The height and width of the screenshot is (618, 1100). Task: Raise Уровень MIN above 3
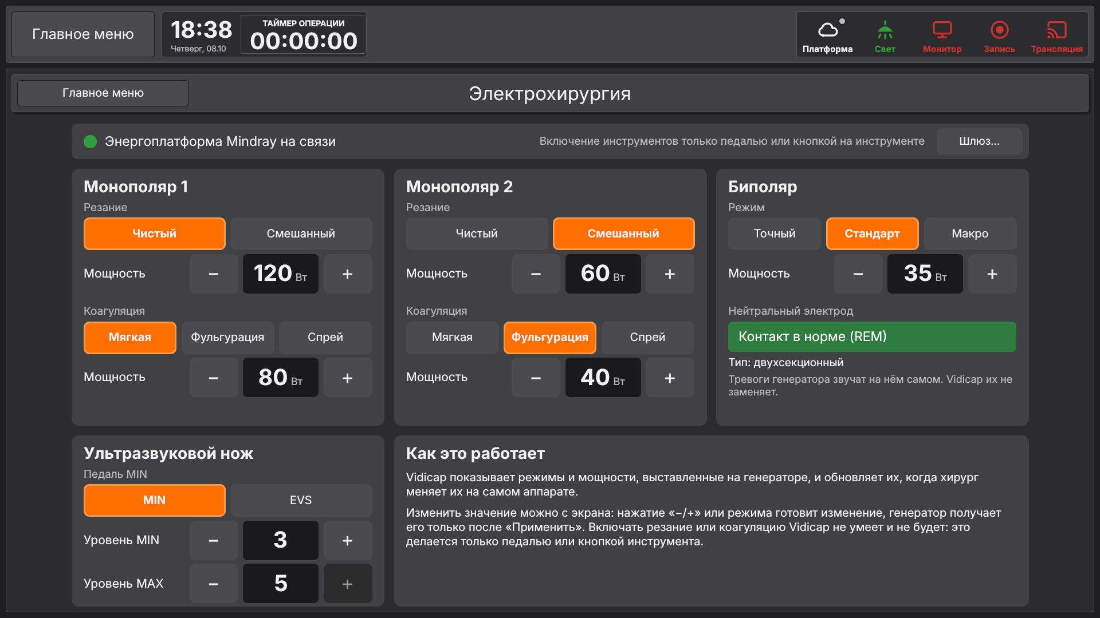[x=348, y=540]
